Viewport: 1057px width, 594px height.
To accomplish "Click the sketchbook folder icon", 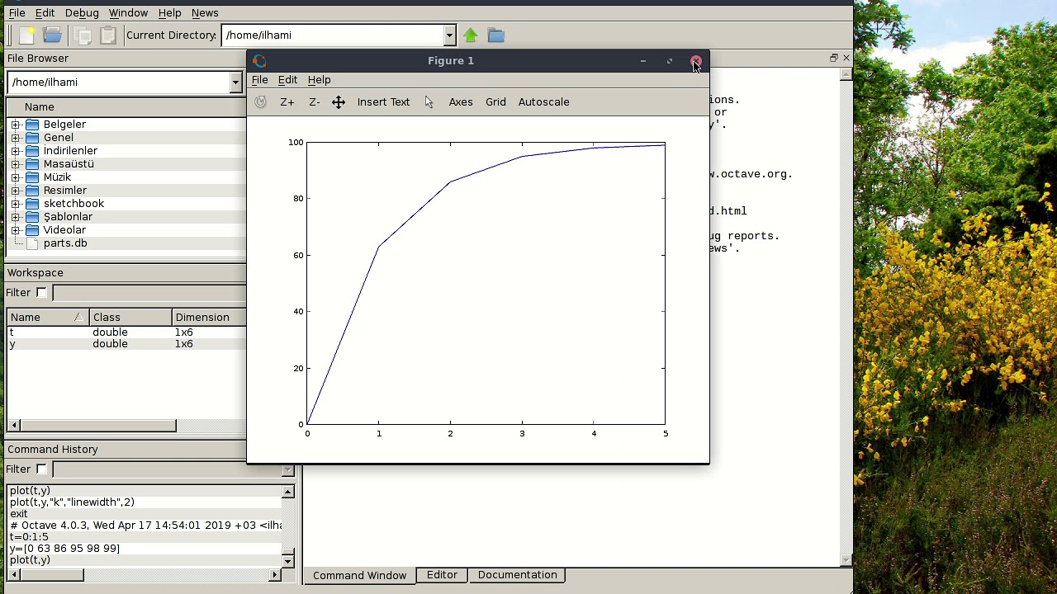I will [x=32, y=204].
